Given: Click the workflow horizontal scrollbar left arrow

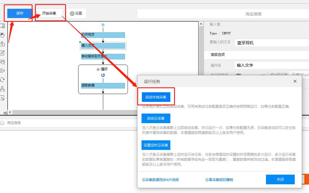Looking at the screenshot, I should click(10, 112).
